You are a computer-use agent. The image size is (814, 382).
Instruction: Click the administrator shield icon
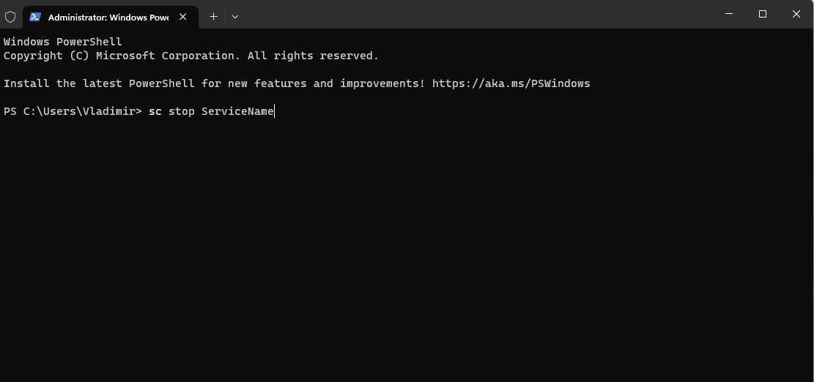click(x=10, y=16)
